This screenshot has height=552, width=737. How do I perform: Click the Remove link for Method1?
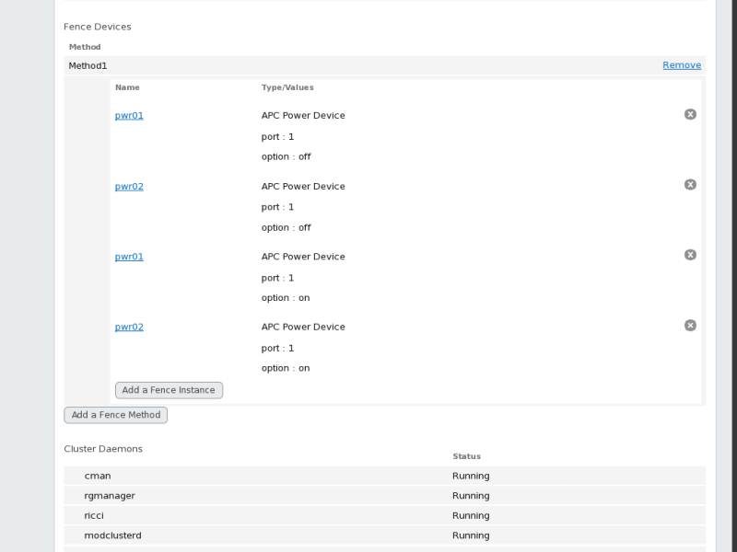click(682, 65)
